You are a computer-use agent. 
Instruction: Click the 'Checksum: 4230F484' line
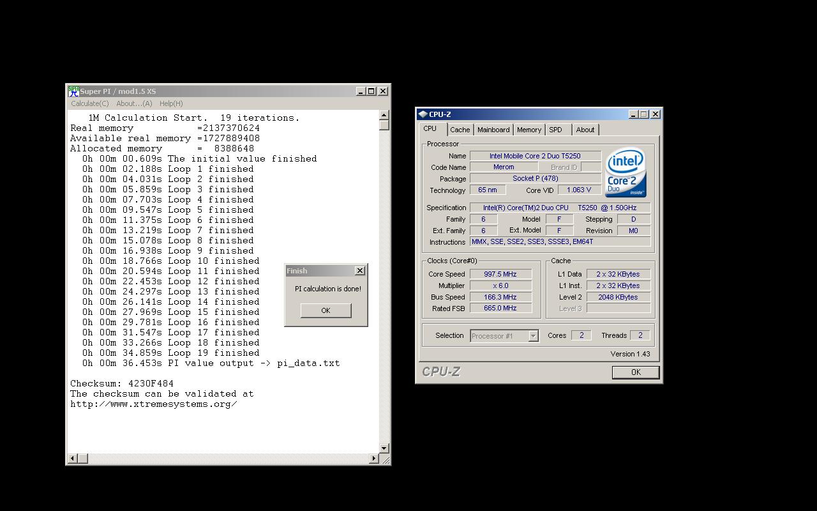[122, 384]
